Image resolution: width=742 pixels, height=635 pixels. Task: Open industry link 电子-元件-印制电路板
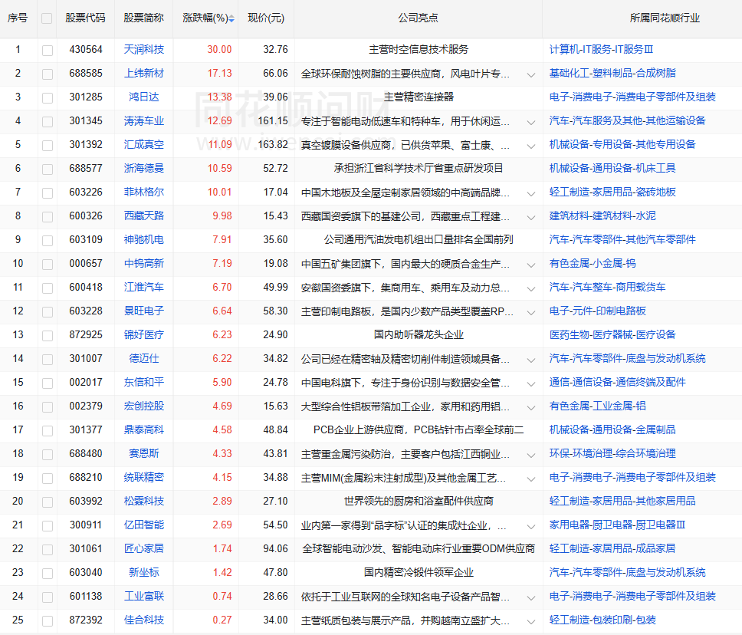598,311
